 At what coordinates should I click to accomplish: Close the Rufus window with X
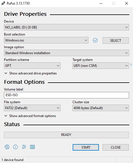coord(127,3)
